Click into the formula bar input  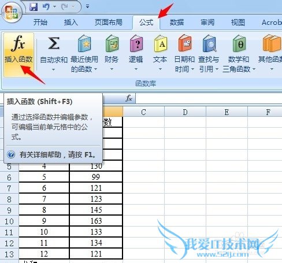209,98
